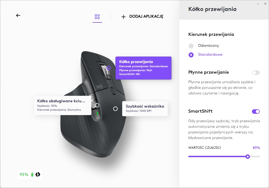Select the Odwrócony scroll direction

pyautogui.click(x=191, y=46)
